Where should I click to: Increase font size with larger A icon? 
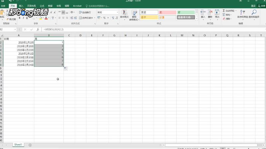pyautogui.click(x=51, y=12)
